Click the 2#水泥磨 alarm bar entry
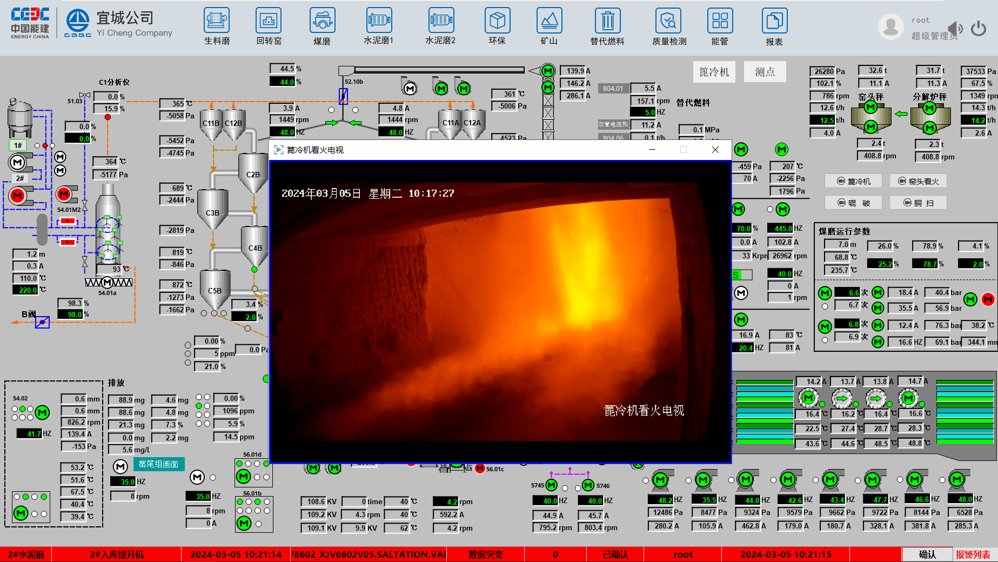The image size is (998, 562). click(x=26, y=554)
